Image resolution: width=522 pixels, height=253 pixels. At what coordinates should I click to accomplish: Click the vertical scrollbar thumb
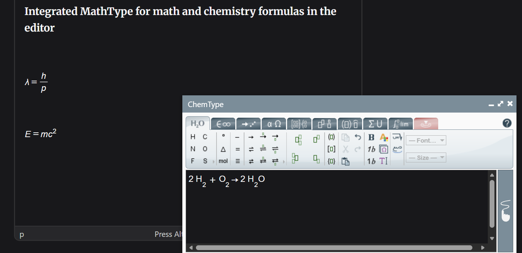(x=492, y=203)
